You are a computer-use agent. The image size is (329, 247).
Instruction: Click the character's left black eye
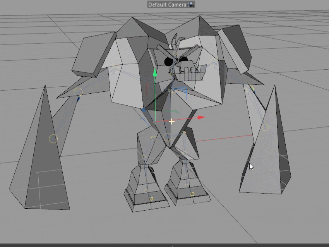click(x=168, y=62)
